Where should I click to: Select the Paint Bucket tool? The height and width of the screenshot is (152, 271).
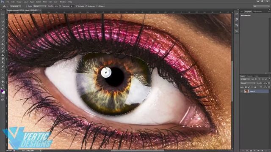coord(3,55)
